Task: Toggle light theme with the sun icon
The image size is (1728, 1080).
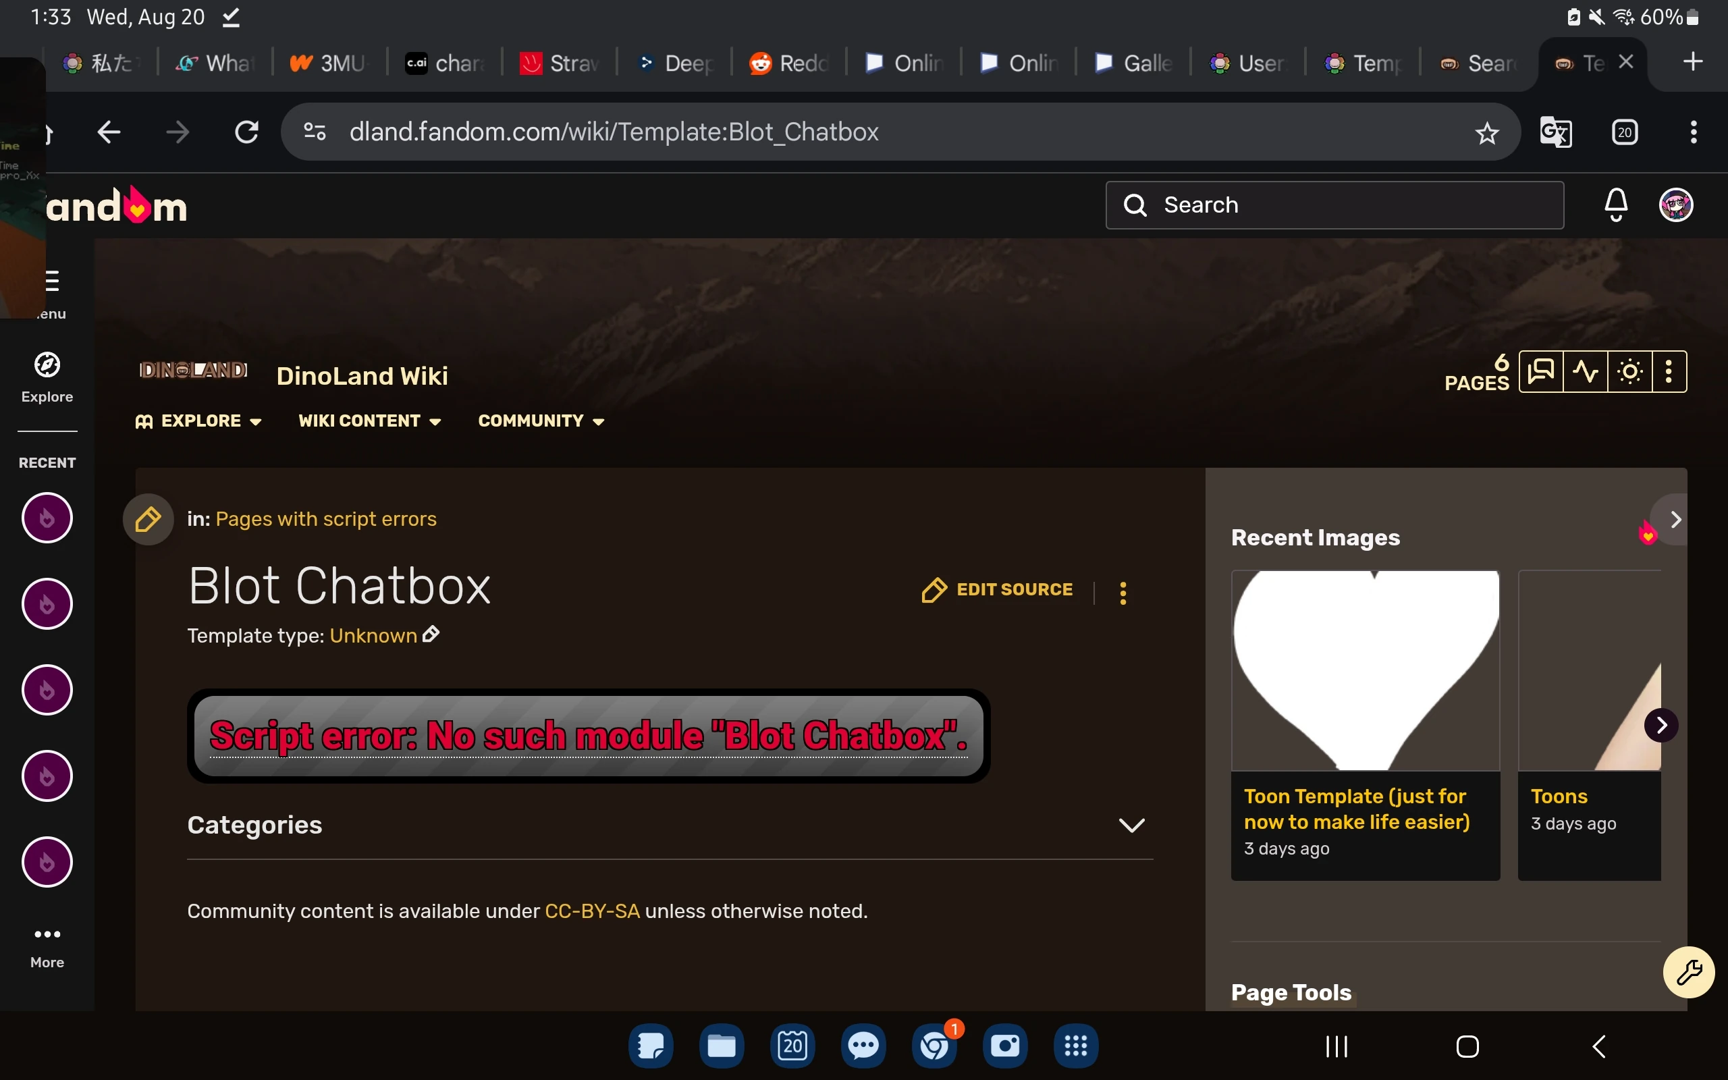Action: coord(1629,371)
